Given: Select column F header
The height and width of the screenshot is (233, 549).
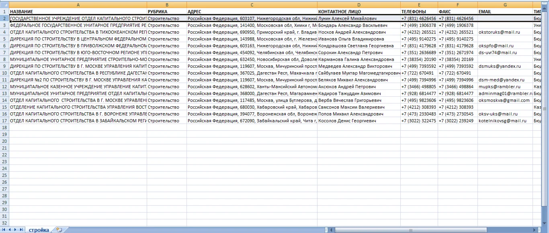Looking at the screenshot, I should [458, 5].
